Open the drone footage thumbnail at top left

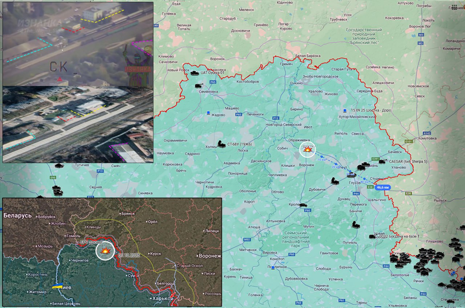click(78, 44)
